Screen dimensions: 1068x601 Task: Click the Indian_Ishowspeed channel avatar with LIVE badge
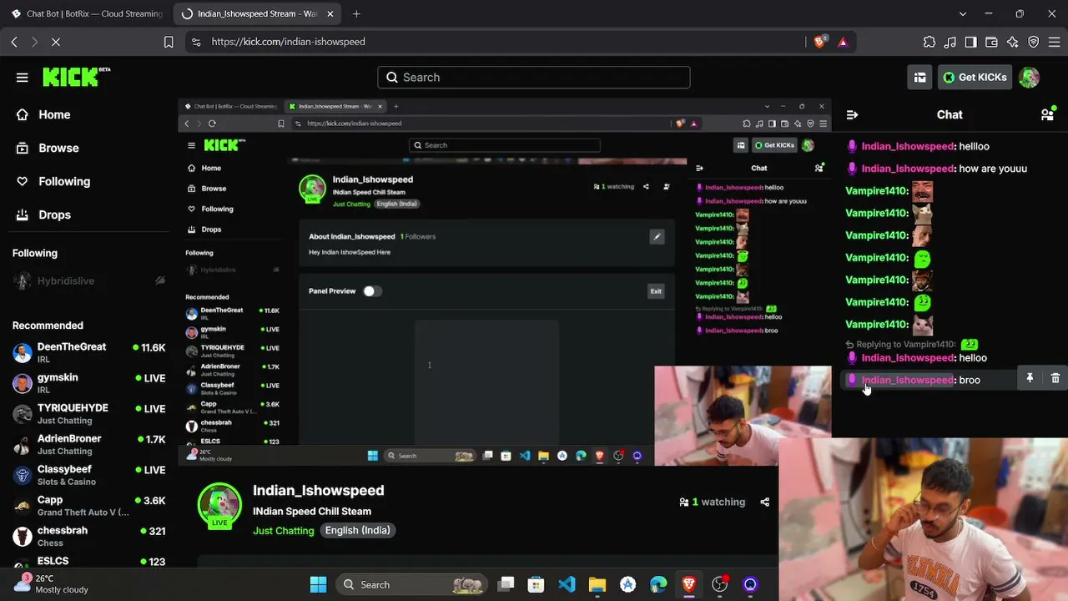pyautogui.click(x=219, y=505)
